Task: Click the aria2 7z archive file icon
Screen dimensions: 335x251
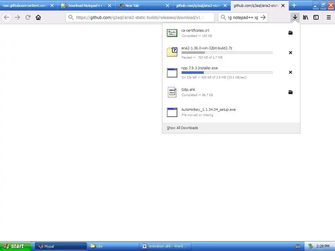Action: coord(172,52)
